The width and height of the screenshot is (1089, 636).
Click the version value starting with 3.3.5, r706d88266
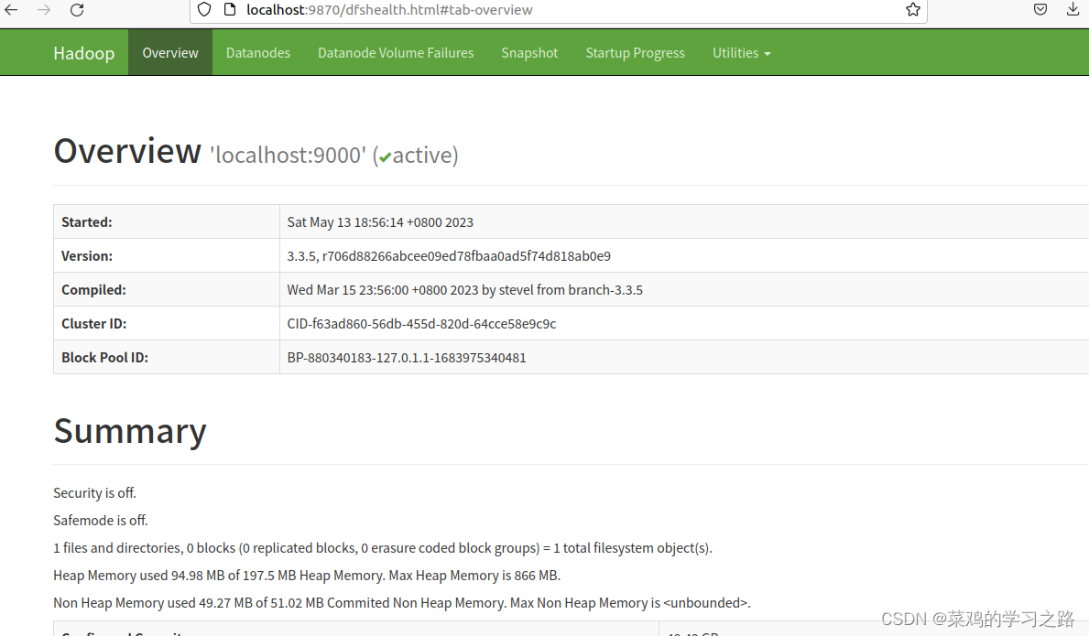coord(449,256)
